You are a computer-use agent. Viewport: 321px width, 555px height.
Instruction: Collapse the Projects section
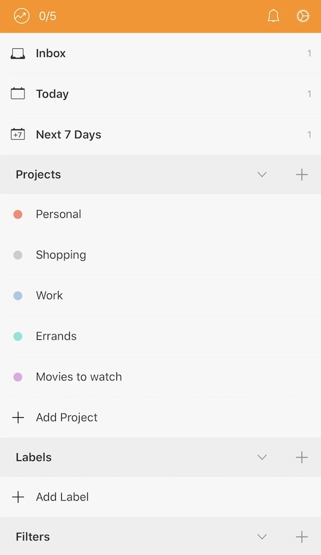click(262, 174)
